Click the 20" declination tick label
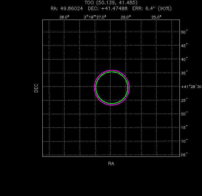Screen dimensions: 202x196 (184, 114)
